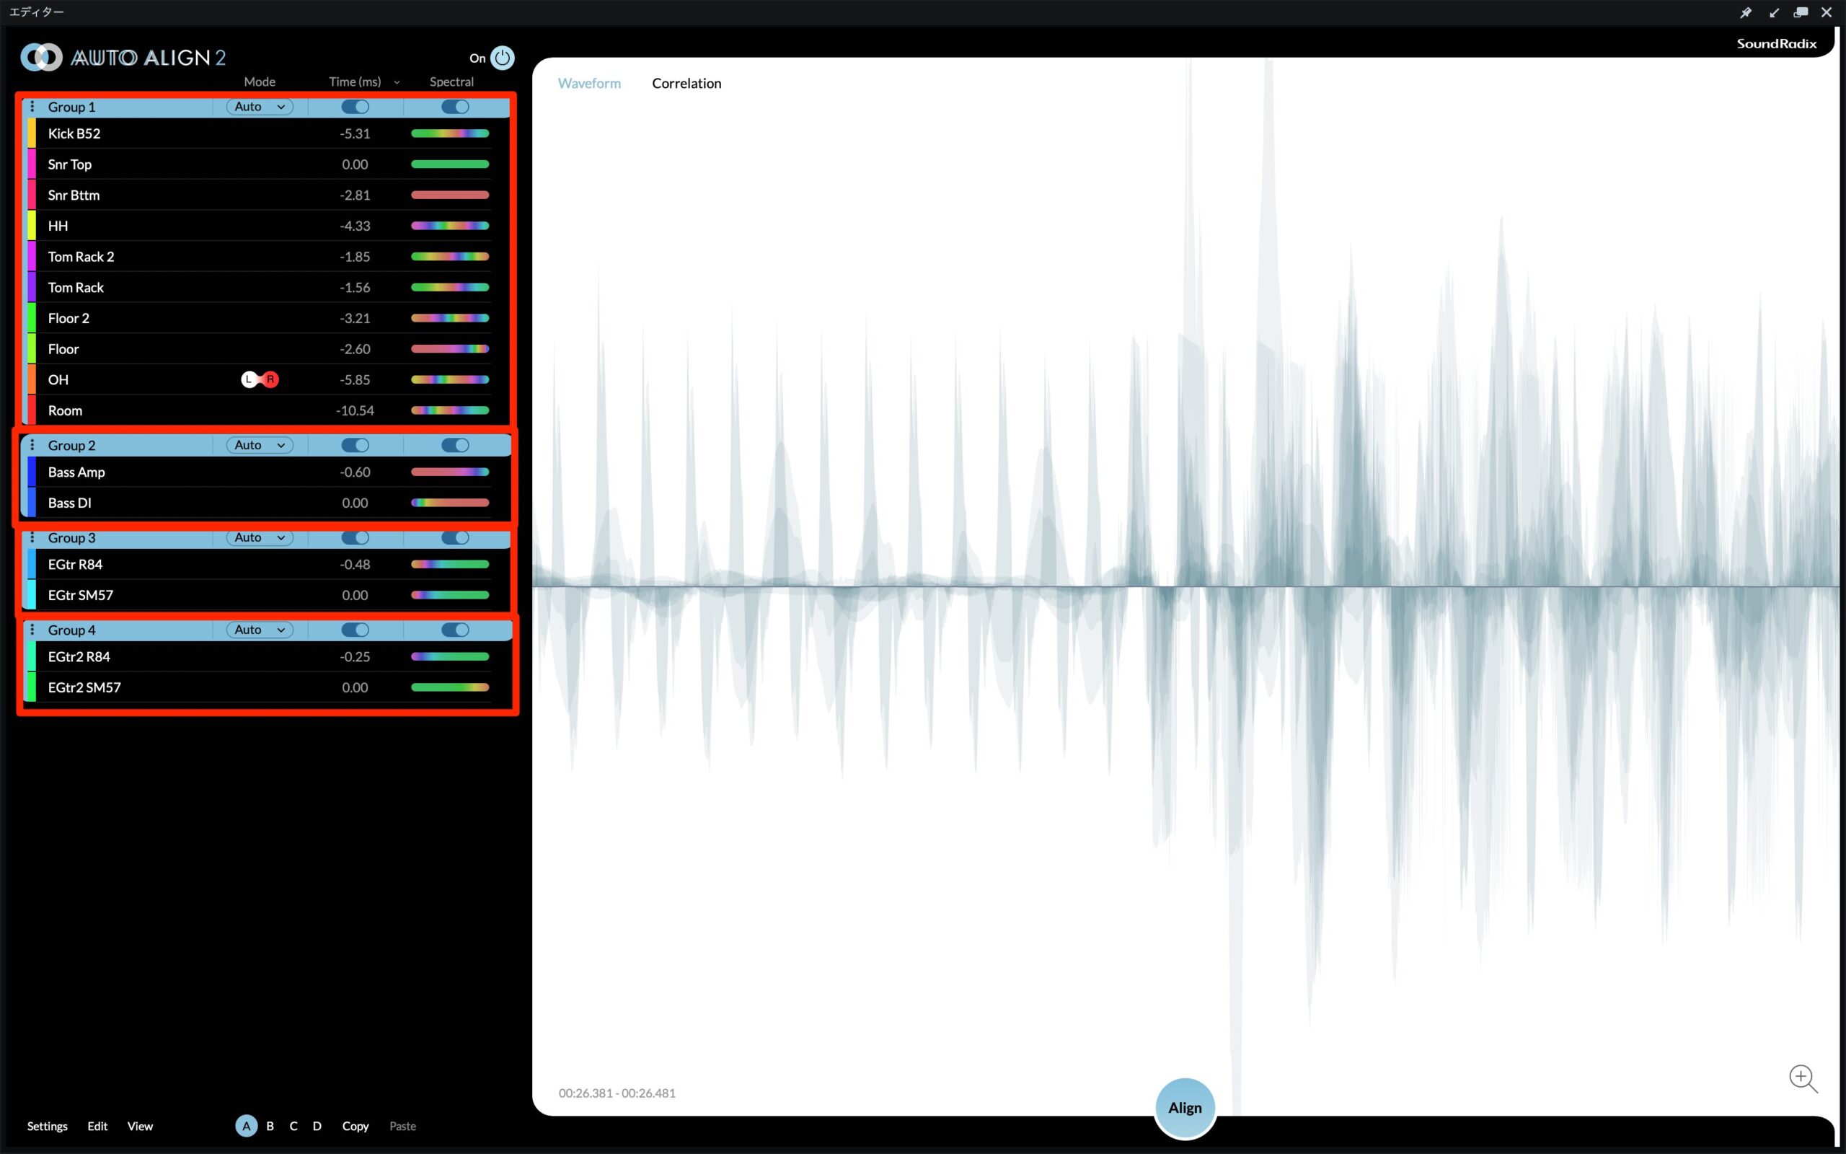Viewport: 1846px width, 1154px height.
Task: Click Bass Amp spectral bar
Action: coord(450,472)
